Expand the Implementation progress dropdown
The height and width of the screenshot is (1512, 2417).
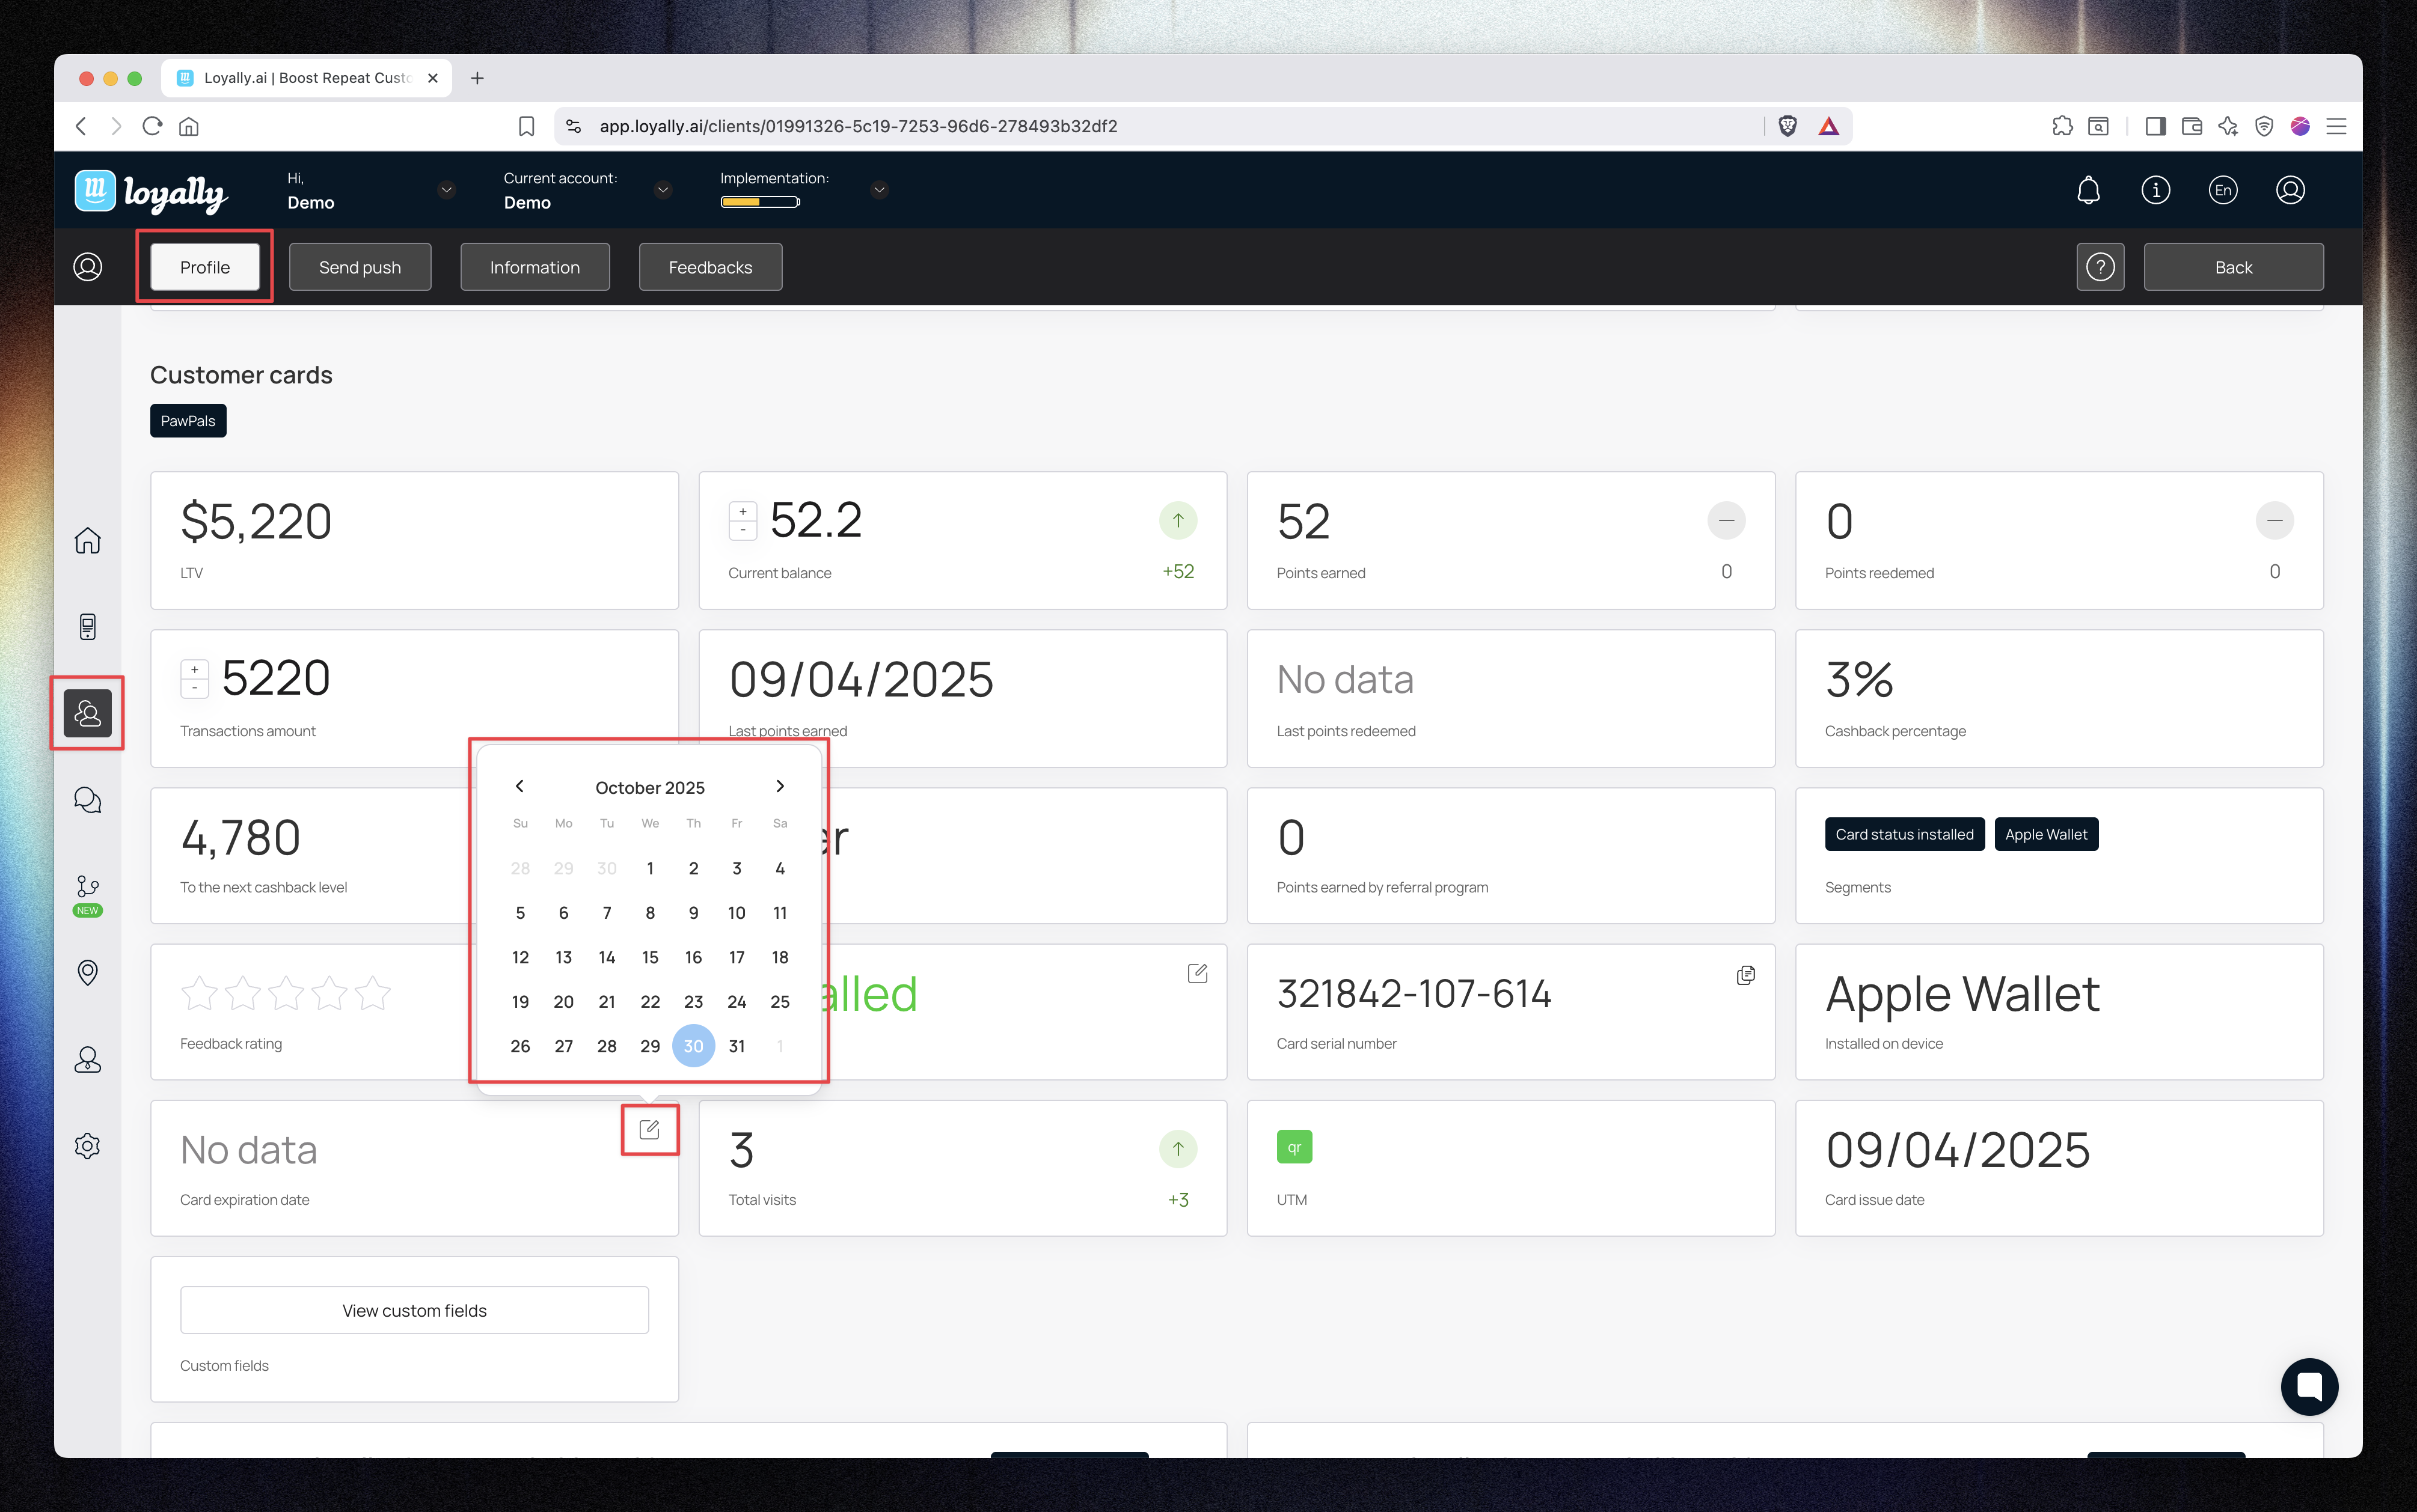coord(880,190)
